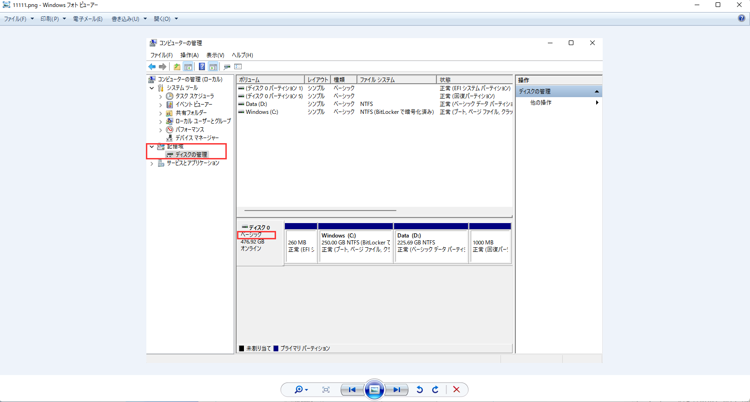Sort by the 状態 column header

(x=474, y=79)
